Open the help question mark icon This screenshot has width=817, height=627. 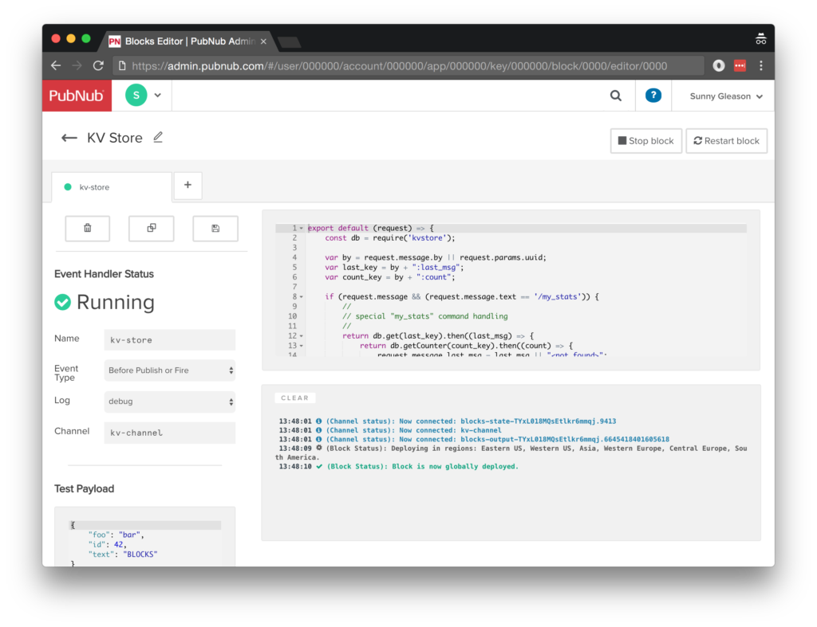click(653, 96)
